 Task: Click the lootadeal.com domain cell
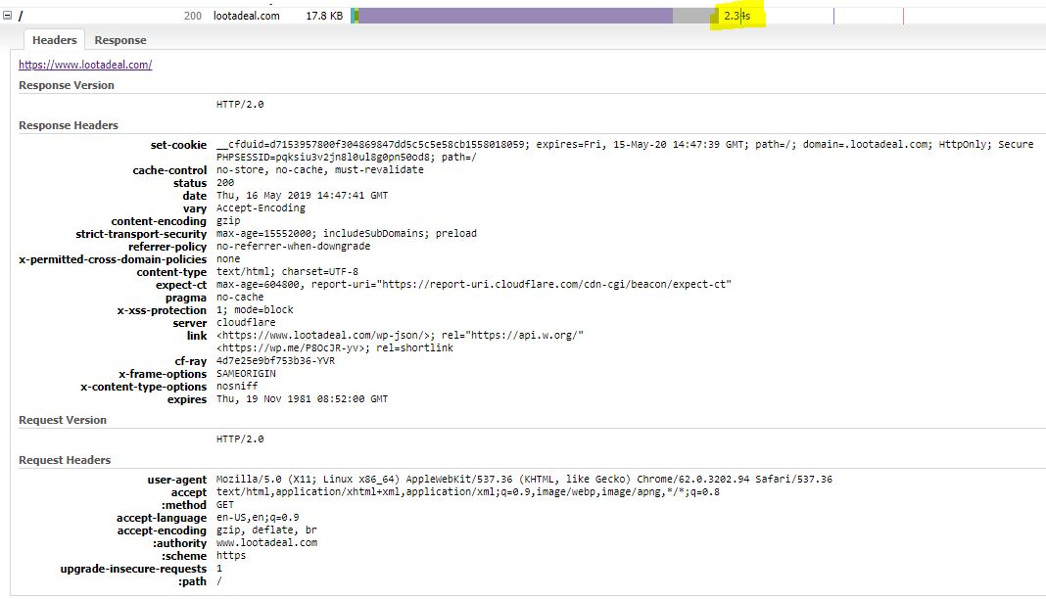pos(246,16)
